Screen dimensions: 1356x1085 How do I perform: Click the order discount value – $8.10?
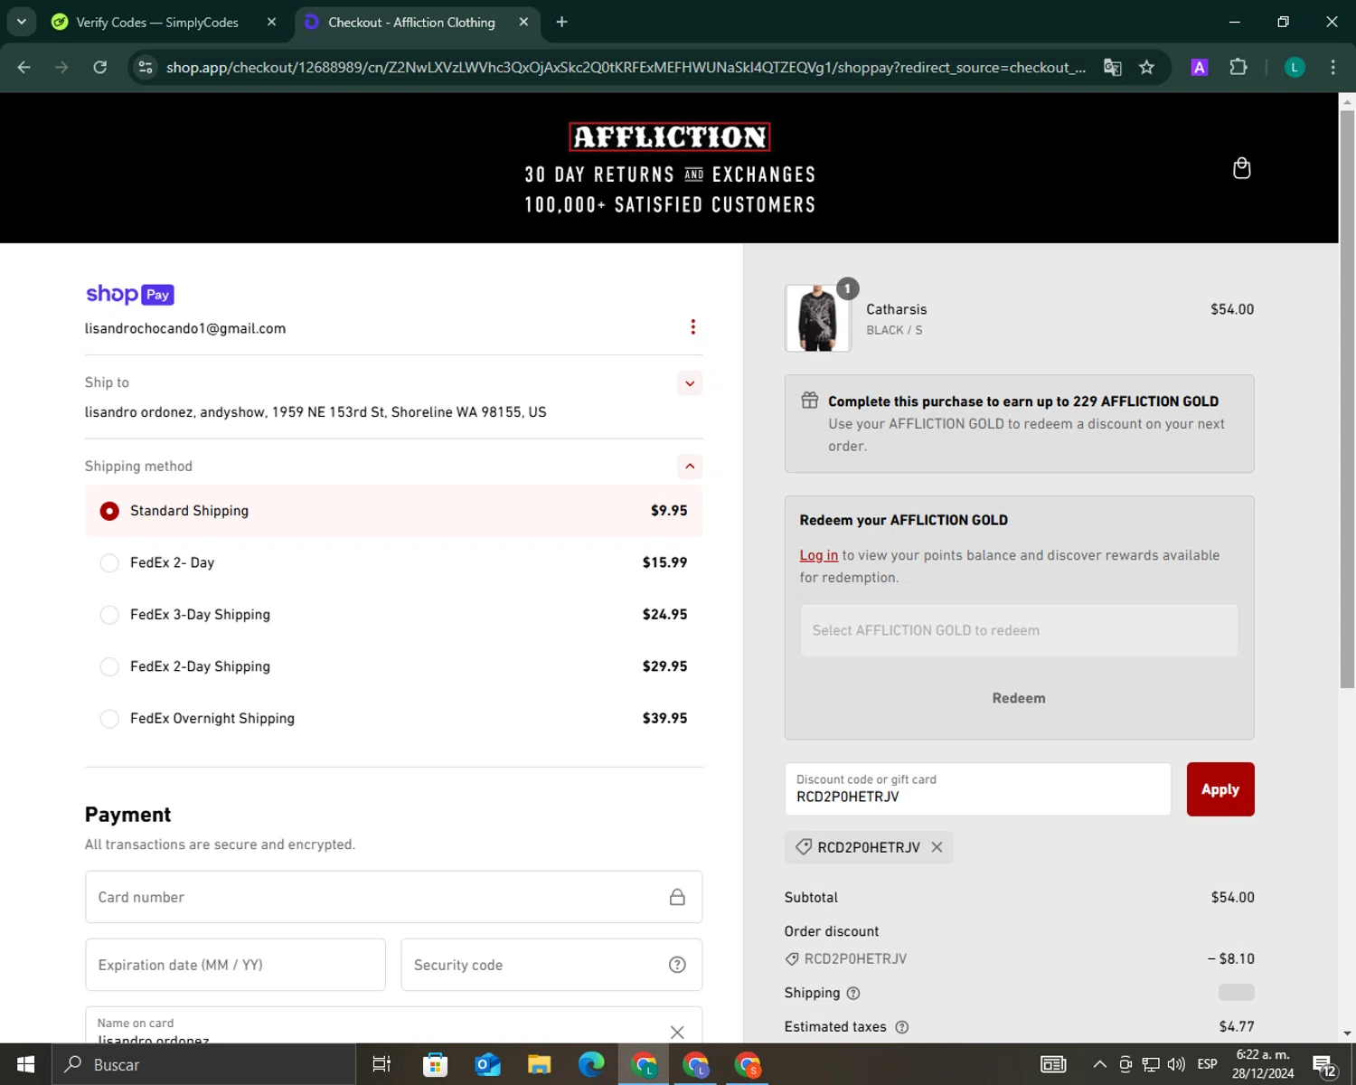[1230, 959]
